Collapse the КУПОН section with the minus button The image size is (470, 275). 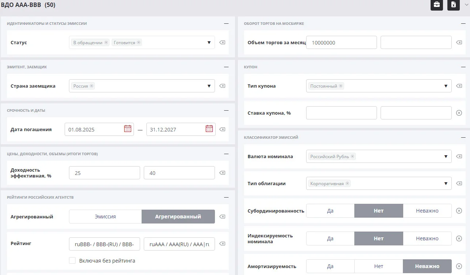(463, 67)
